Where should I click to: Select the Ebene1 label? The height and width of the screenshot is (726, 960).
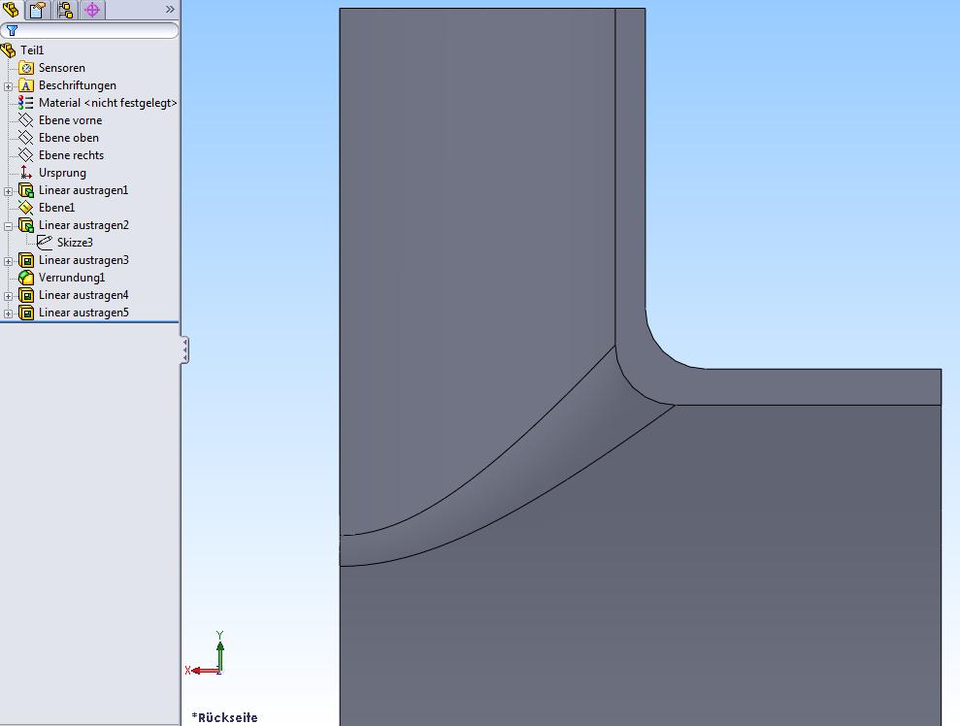(56, 208)
